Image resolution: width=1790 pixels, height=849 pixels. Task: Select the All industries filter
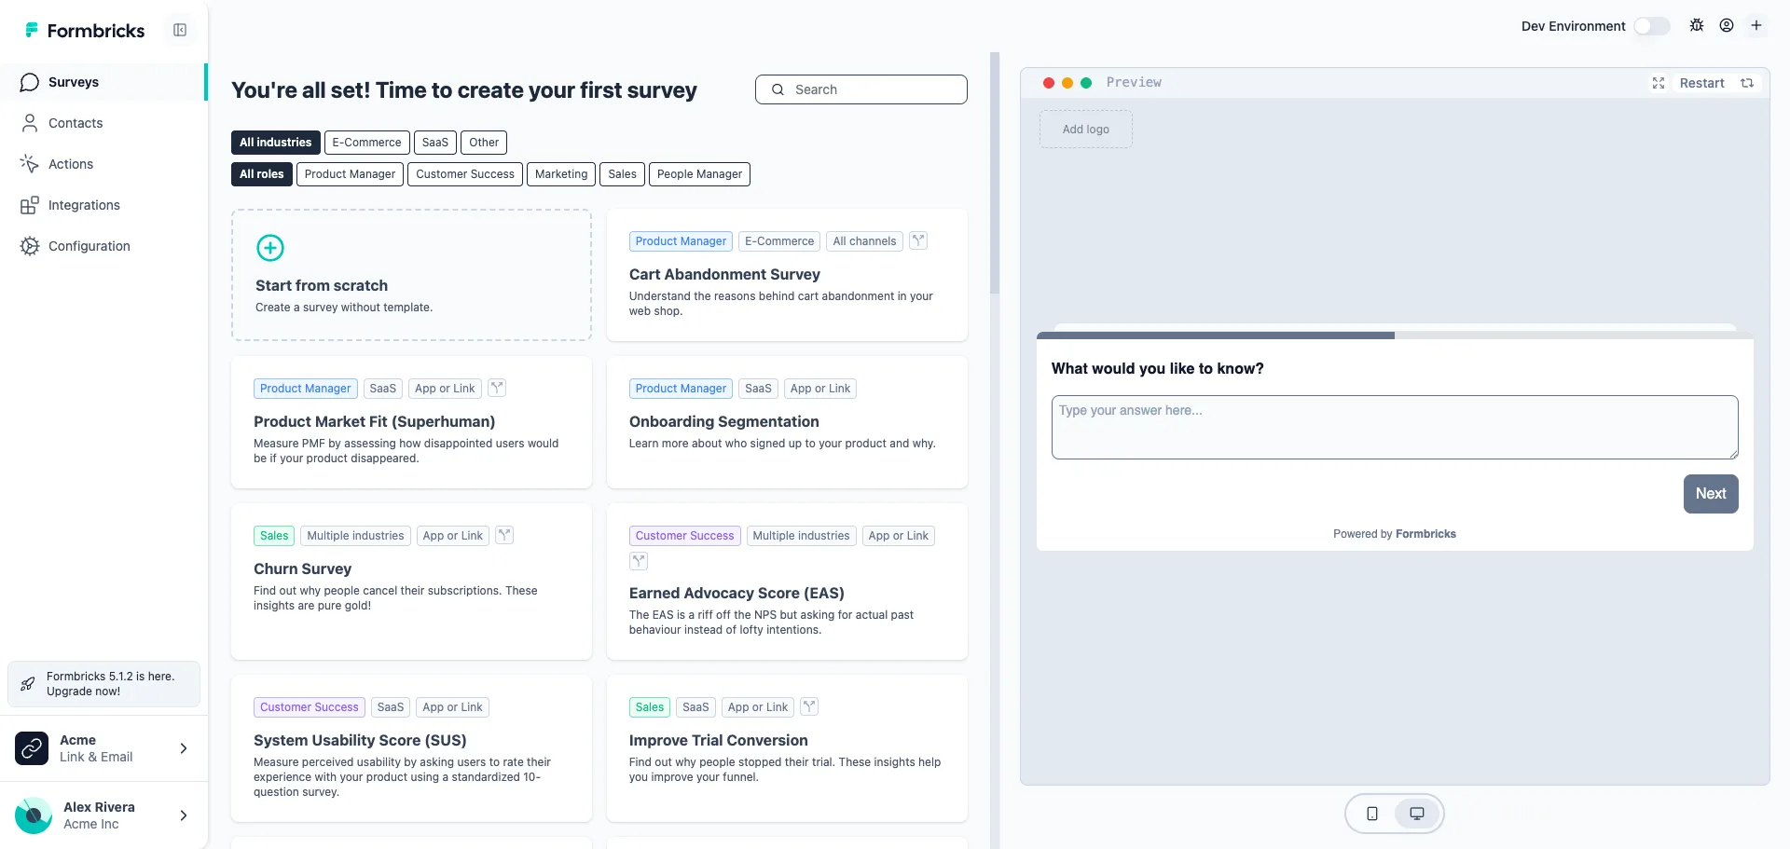(x=275, y=143)
